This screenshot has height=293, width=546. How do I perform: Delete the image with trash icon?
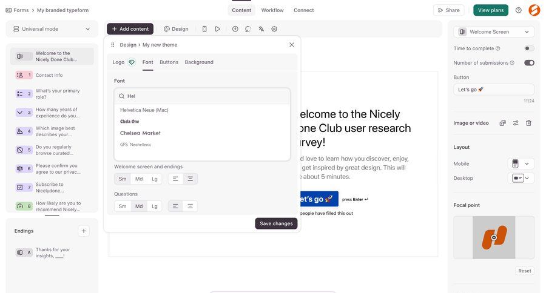point(528,123)
